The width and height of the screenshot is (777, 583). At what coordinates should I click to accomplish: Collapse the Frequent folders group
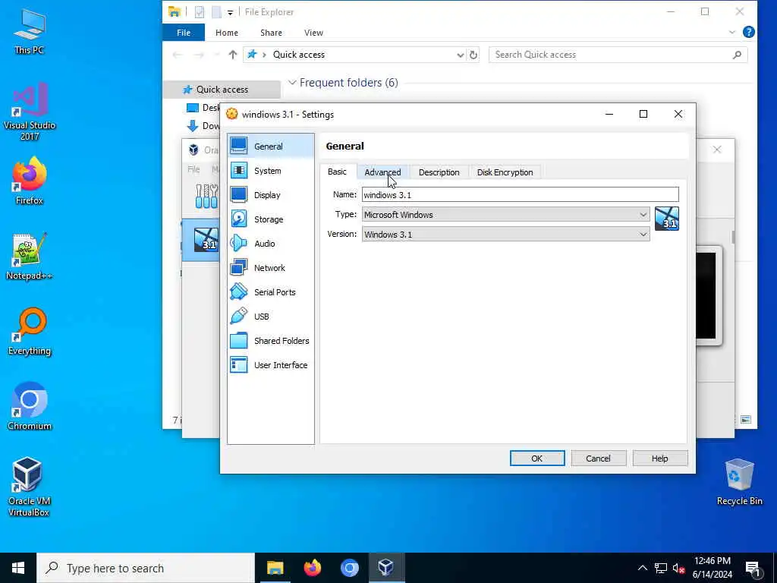(x=292, y=82)
